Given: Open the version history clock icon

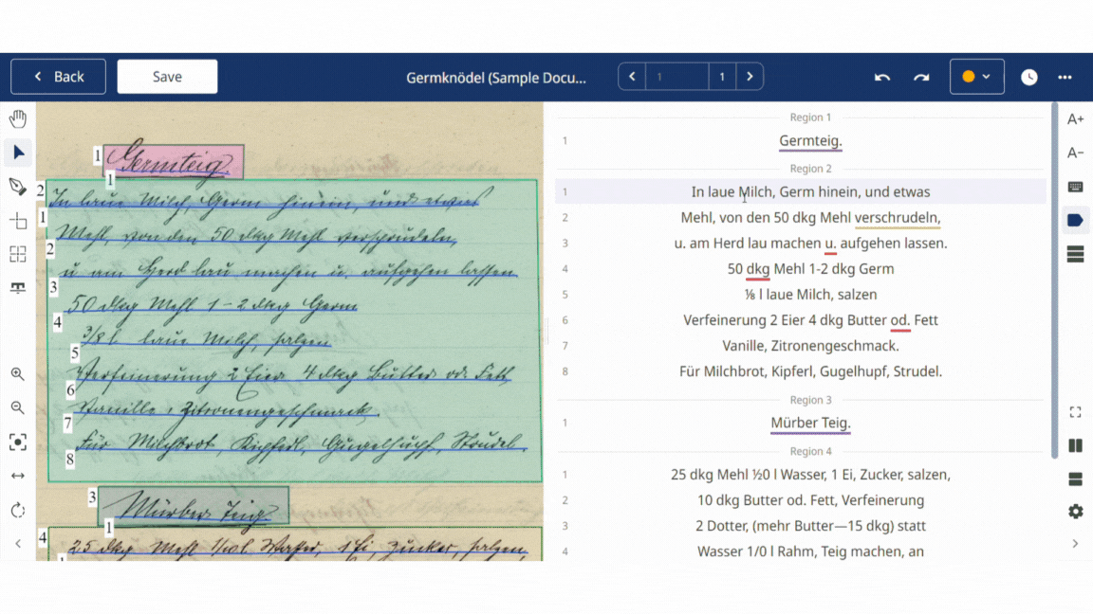Looking at the screenshot, I should [x=1028, y=77].
